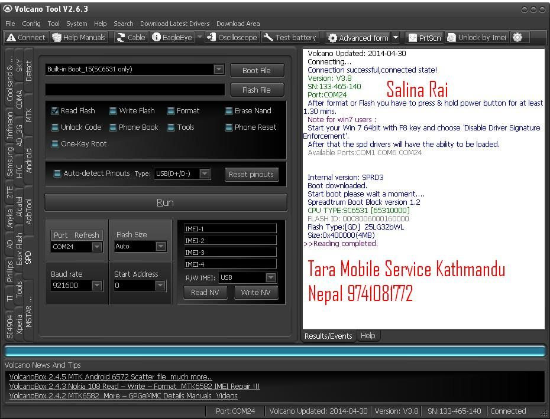
Task: Click the Connect toolbar icon
Action: [x=26, y=37]
